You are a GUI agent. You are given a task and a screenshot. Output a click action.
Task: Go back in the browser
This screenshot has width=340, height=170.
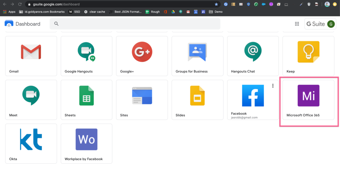(5, 4)
